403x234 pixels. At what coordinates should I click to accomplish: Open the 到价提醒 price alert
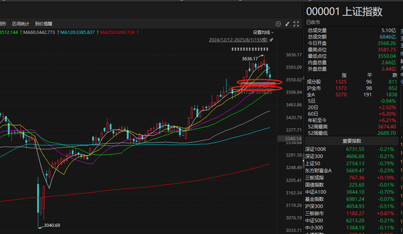[43, 24]
